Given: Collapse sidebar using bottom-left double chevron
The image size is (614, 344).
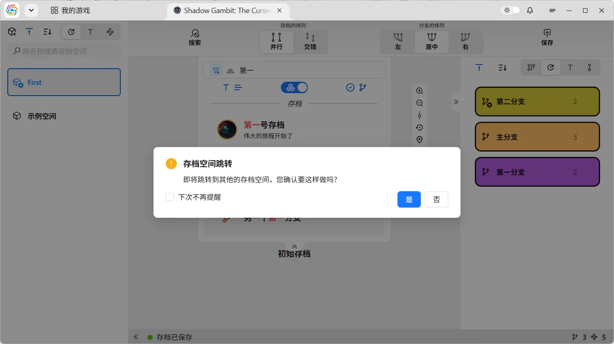Looking at the screenshot, I should (136, 337).
